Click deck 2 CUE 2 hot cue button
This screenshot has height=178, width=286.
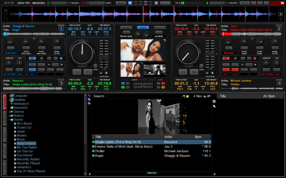[235, 70]
